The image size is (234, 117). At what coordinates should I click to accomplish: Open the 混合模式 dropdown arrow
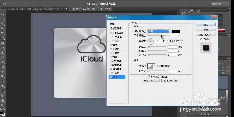(x=170, y=31)
